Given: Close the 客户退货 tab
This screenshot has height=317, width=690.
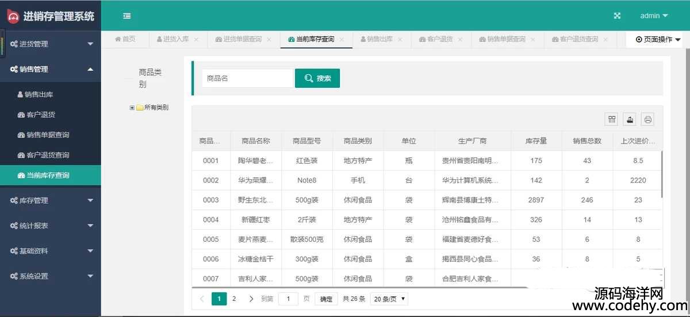Looking at the screenshot, I should 460,40.
